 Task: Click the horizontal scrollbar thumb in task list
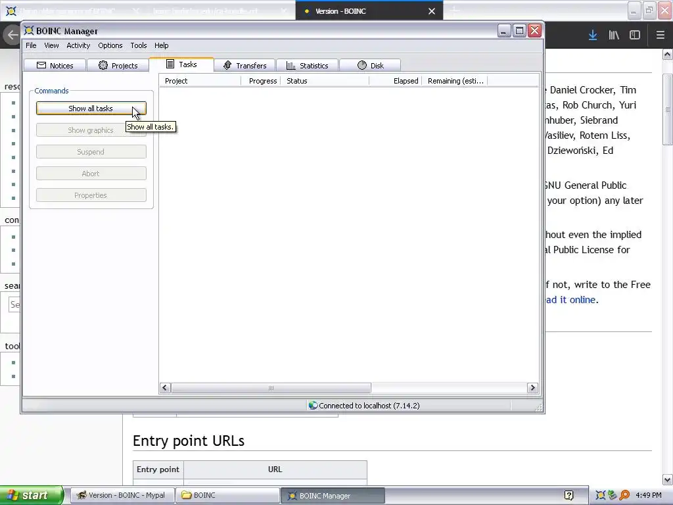pyautogui.click(x=271, y=388)
